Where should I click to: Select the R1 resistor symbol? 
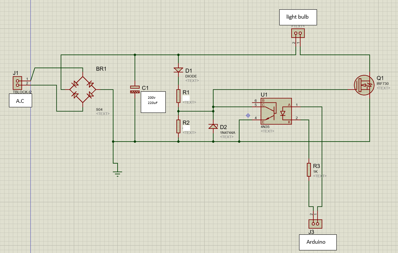[x=178, y=96]
